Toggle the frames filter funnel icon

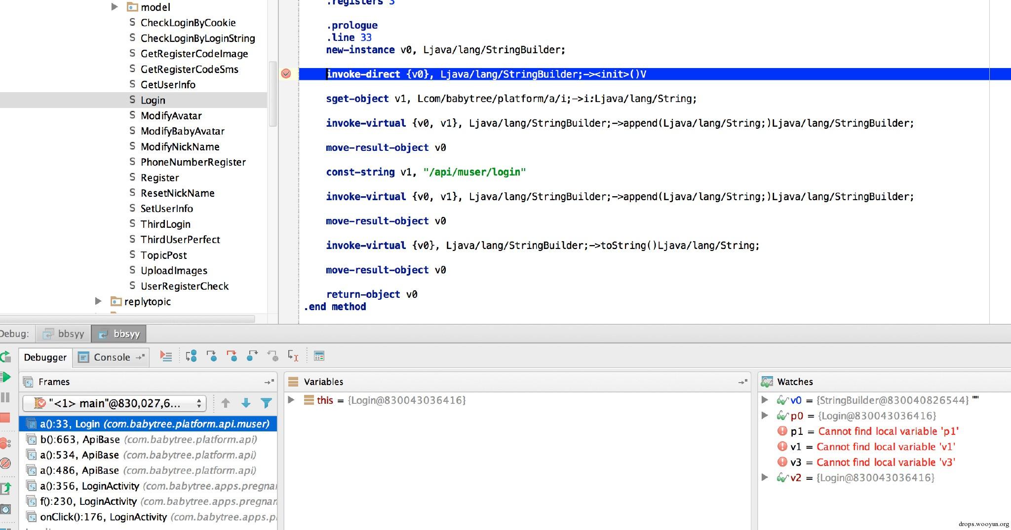[x=266, y=403]
